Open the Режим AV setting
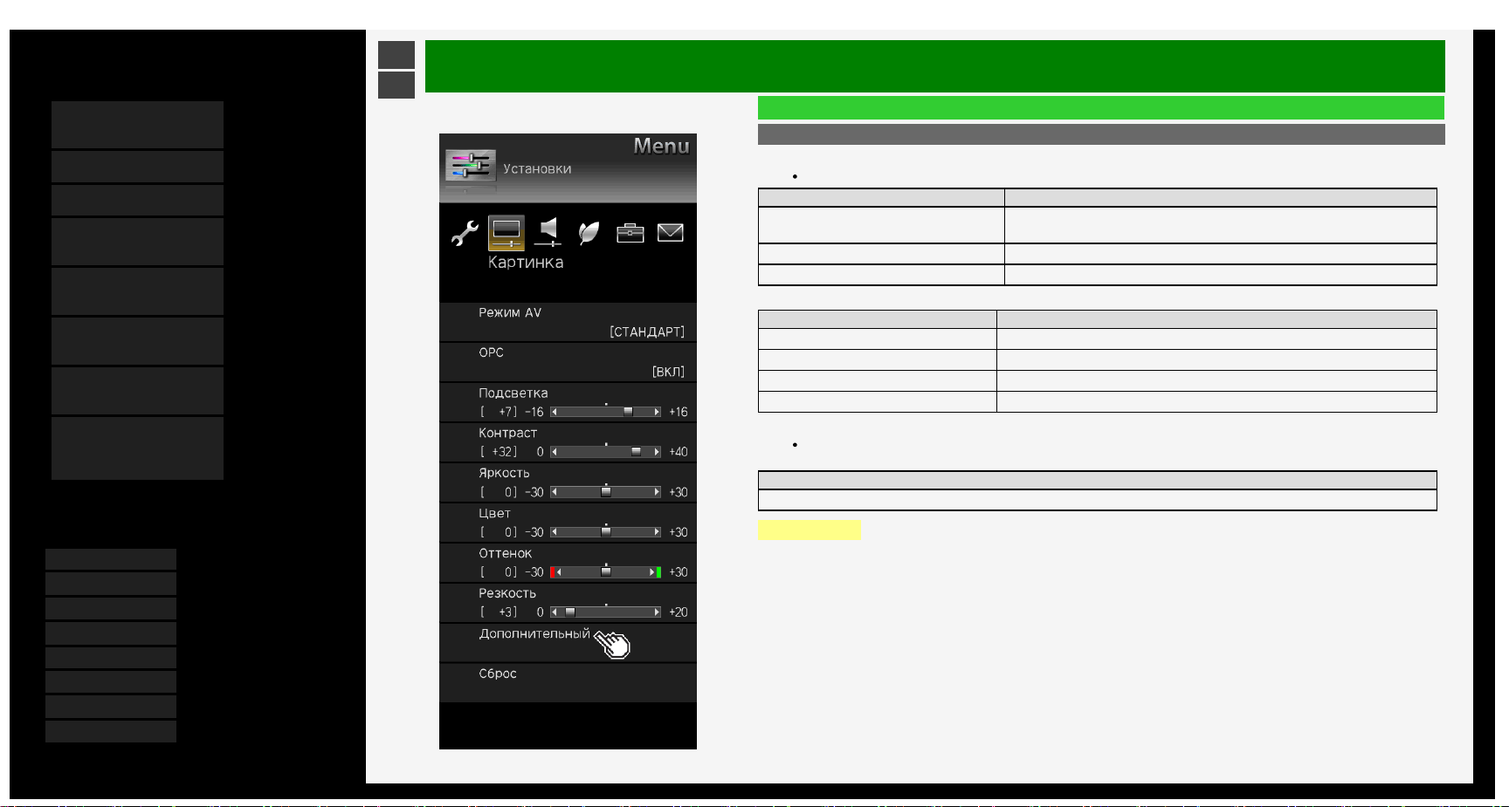 pos(568,322)
